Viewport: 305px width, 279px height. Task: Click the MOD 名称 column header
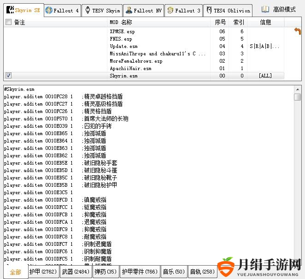pos(158,22)
